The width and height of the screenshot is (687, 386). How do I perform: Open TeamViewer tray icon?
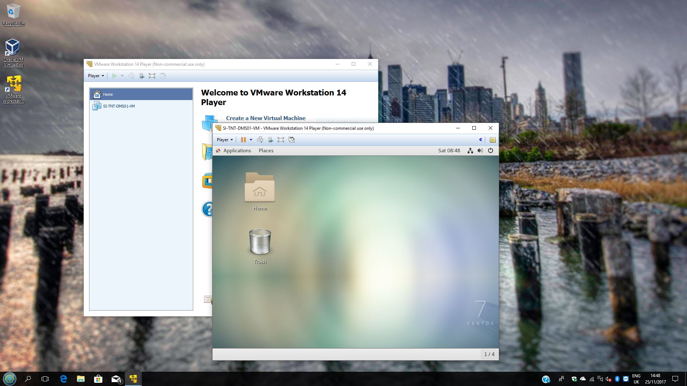pyautogui.click(x=626, y=379)
